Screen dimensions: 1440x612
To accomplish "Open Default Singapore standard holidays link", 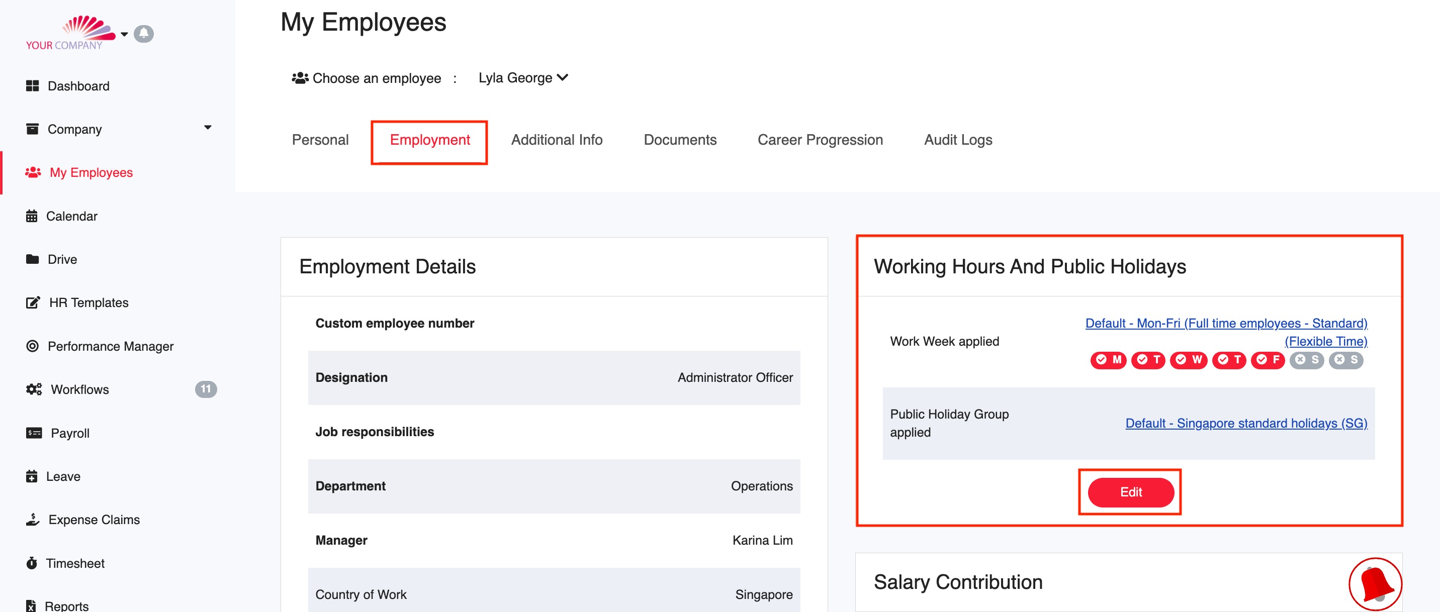I will 1246,423.
